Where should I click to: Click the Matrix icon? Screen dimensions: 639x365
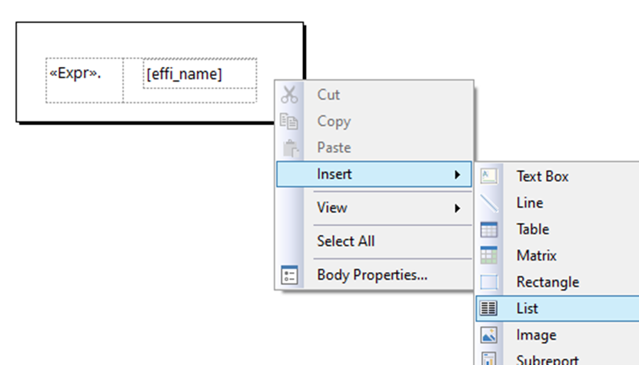point(488,255)
